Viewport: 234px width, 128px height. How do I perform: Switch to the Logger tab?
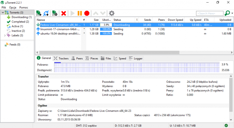[x=135, y=58]
